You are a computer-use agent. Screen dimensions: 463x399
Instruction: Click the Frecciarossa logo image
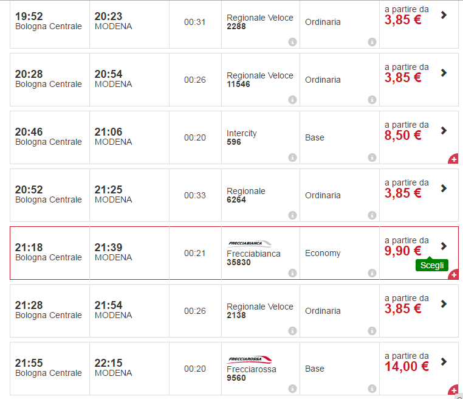point(249,359)
